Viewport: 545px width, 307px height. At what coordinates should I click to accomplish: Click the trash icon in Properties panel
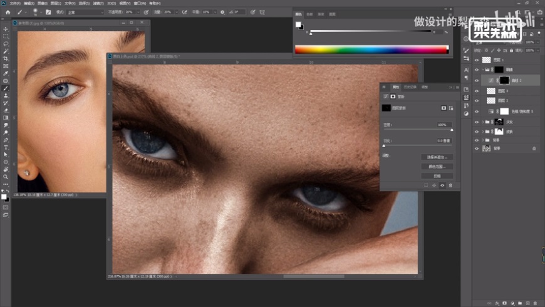[x=450, y=185]
